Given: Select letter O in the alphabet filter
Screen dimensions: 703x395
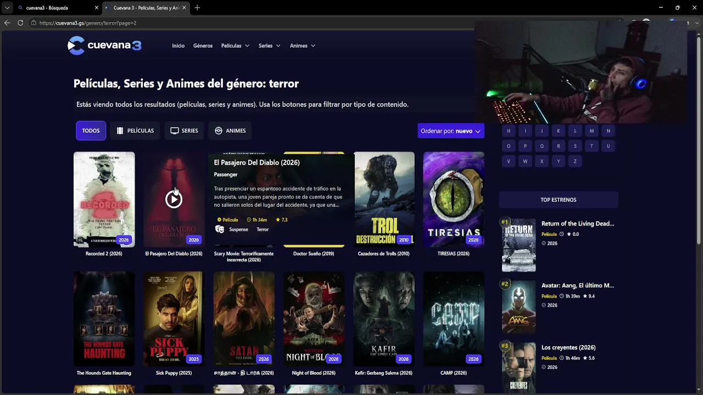Looking at the screenshot, I should [x=509, y=146].
